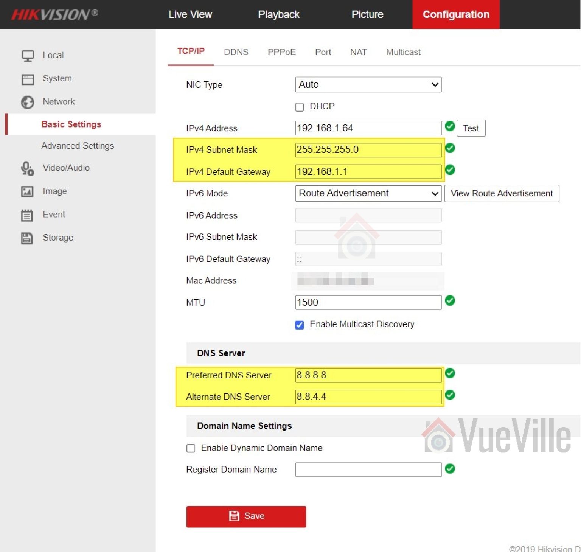Enable the DHCP checkbox
The width and height of the screenshot is (581, 552).
(299, 107)
